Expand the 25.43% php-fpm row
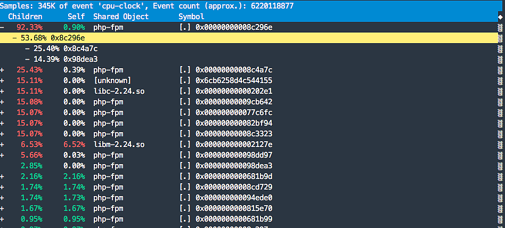This screenshot has height=228, width=505. [3, 70]
